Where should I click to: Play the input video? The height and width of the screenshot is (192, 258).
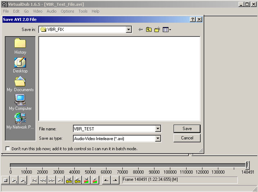[x=14, y=180]
